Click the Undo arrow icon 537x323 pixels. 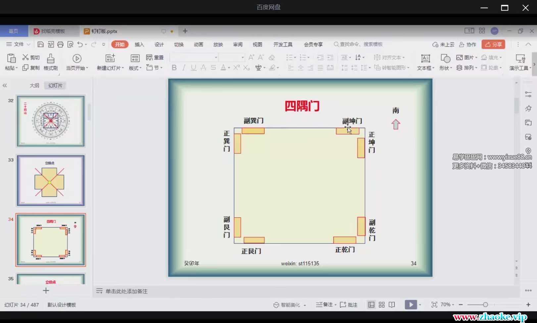[x=80, y=44]
